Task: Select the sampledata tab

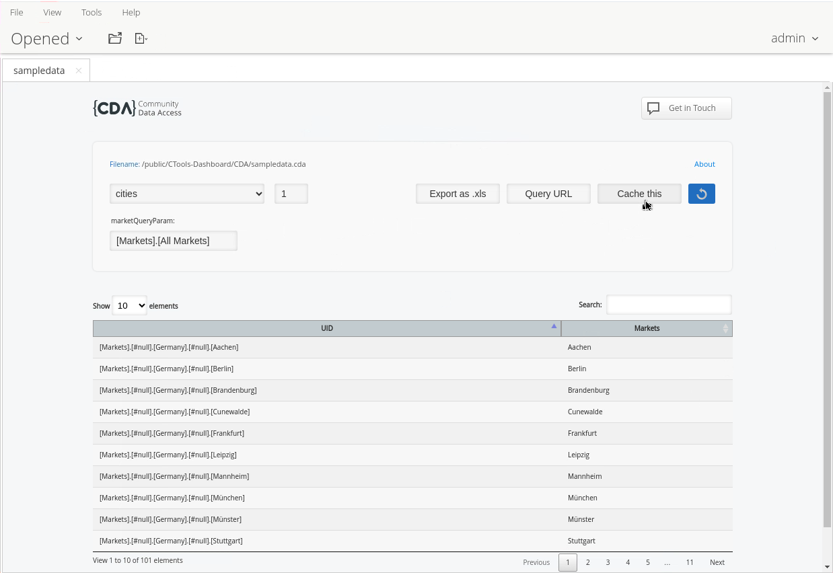Action: pyautogui.click(x=39, y=71)
